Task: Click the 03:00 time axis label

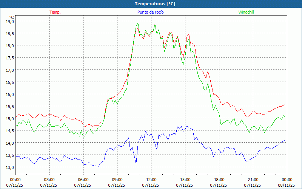Action: (x=49, y=180)
